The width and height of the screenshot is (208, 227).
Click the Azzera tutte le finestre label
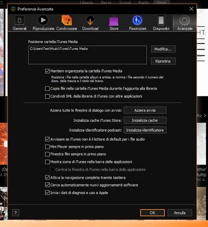pyautogui.click(x=86, y=111)
